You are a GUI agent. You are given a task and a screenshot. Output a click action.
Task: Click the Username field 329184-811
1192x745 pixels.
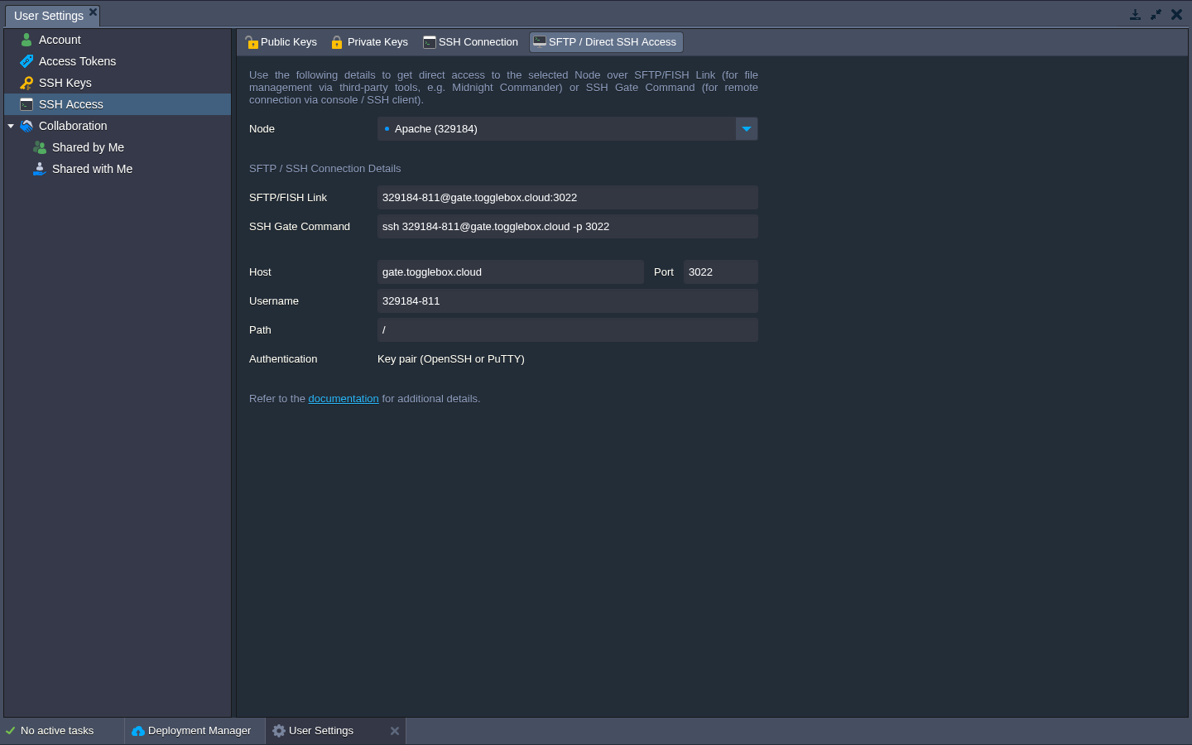[x=567, y=301]
